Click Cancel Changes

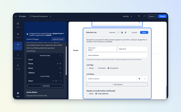(33, 39)
